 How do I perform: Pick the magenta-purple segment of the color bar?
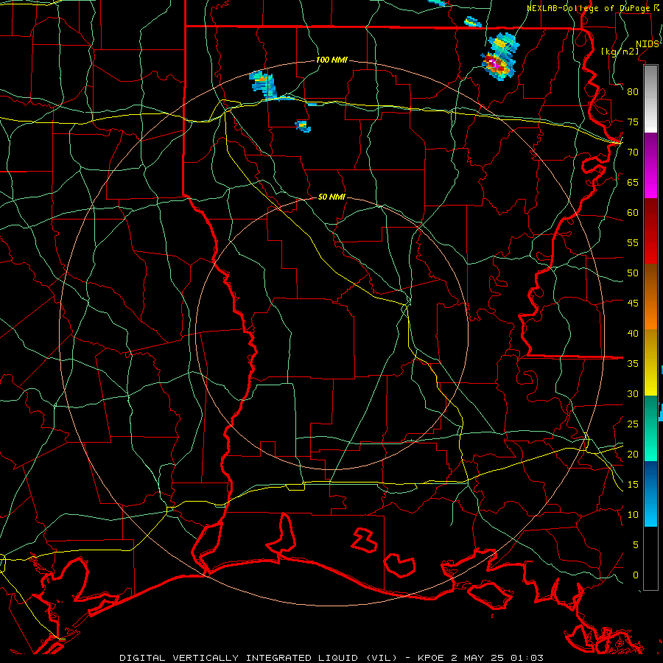(650, 165)
